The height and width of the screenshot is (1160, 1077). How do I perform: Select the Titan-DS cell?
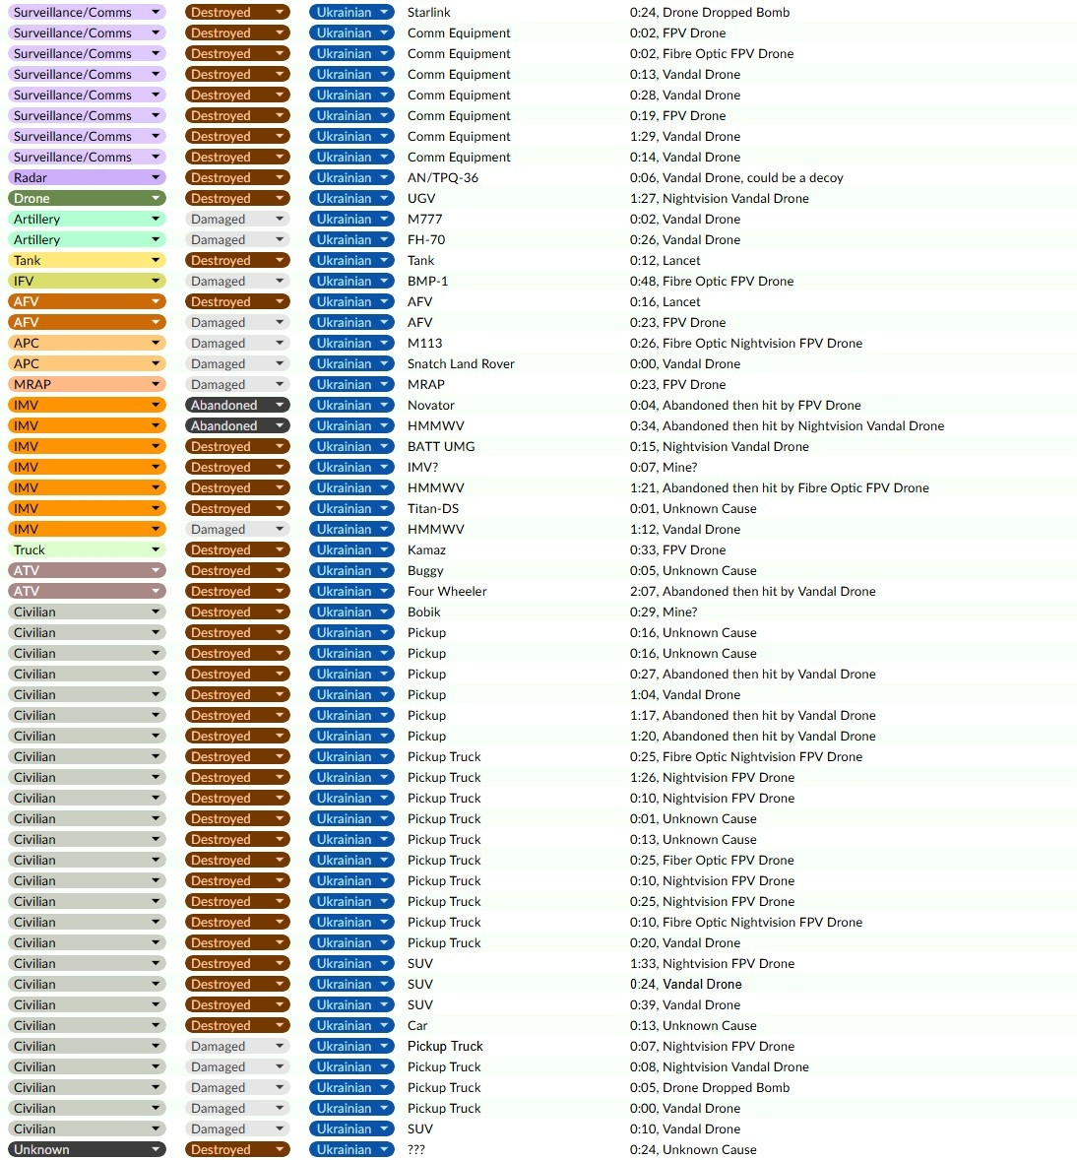pyautogui.click(x=433, y=509)
